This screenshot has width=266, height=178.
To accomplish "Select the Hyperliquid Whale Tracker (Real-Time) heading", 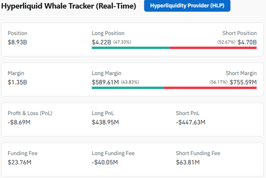I will coord(68,6).
